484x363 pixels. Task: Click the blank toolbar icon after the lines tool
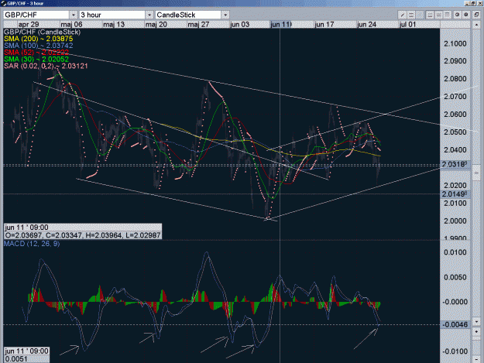pos(420,15)
